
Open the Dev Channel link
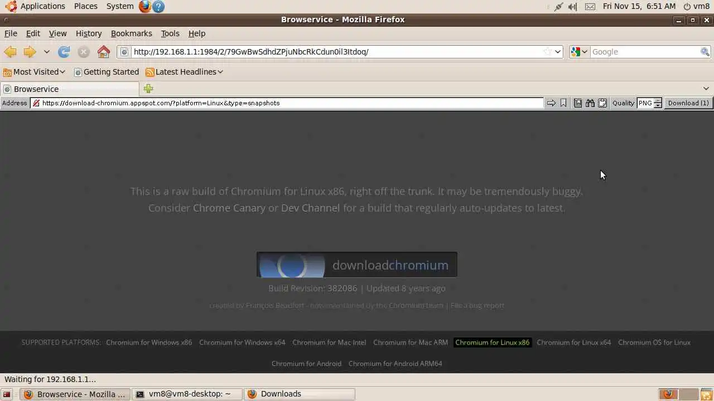(x=310, y=208)
